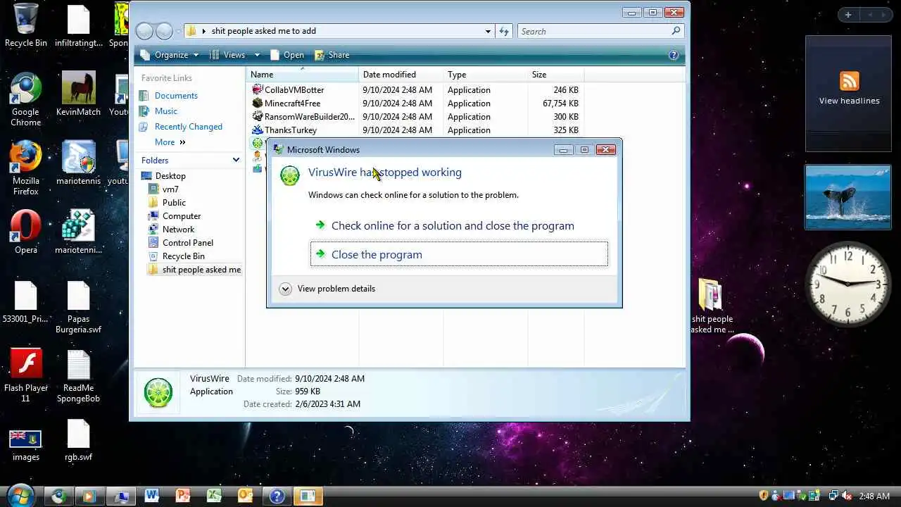
Task: Select the Google Chrome desktop icon
Action: click(25, 100)
